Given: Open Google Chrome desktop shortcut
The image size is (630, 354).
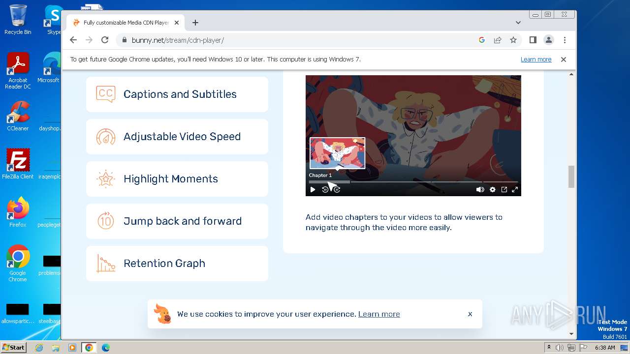Looking at the screenshot, I should 18,263.
